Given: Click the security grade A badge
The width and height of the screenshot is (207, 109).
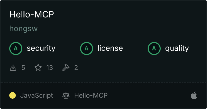Looking at the screenshot, I should pos(16,49).
